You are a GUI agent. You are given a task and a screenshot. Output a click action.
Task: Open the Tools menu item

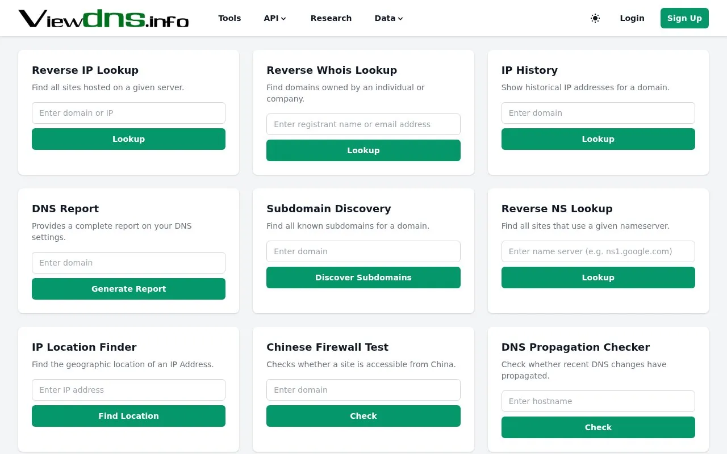pyautogui.click(x=229, y=18)
